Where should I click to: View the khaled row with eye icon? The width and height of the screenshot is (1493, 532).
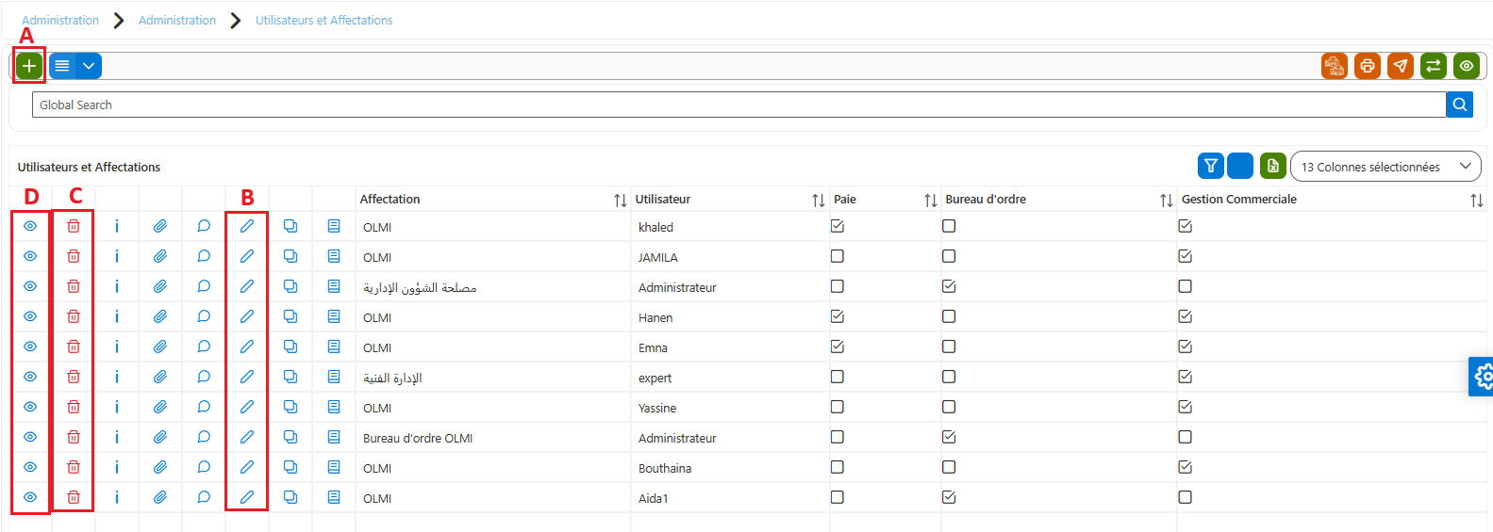pos(30,226)
